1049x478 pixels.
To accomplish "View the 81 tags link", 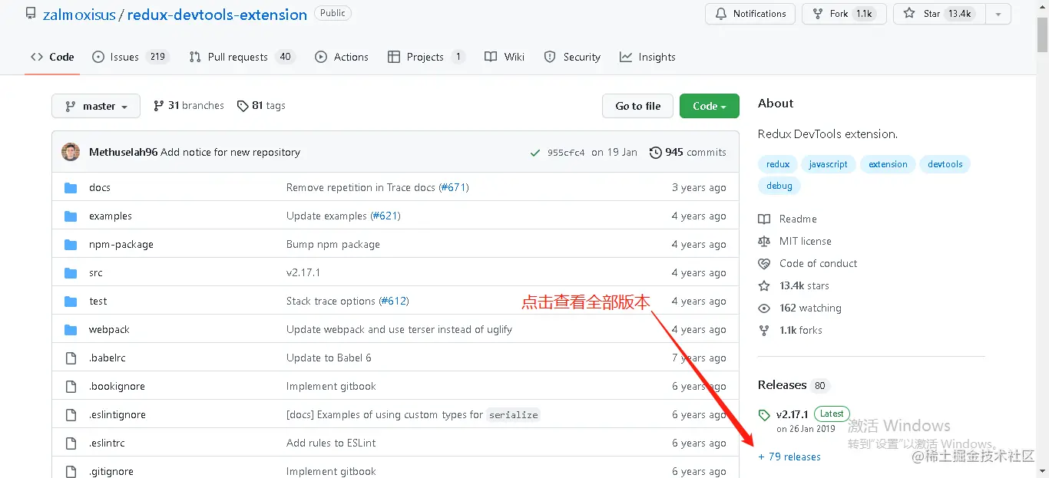I will (261, 106).
